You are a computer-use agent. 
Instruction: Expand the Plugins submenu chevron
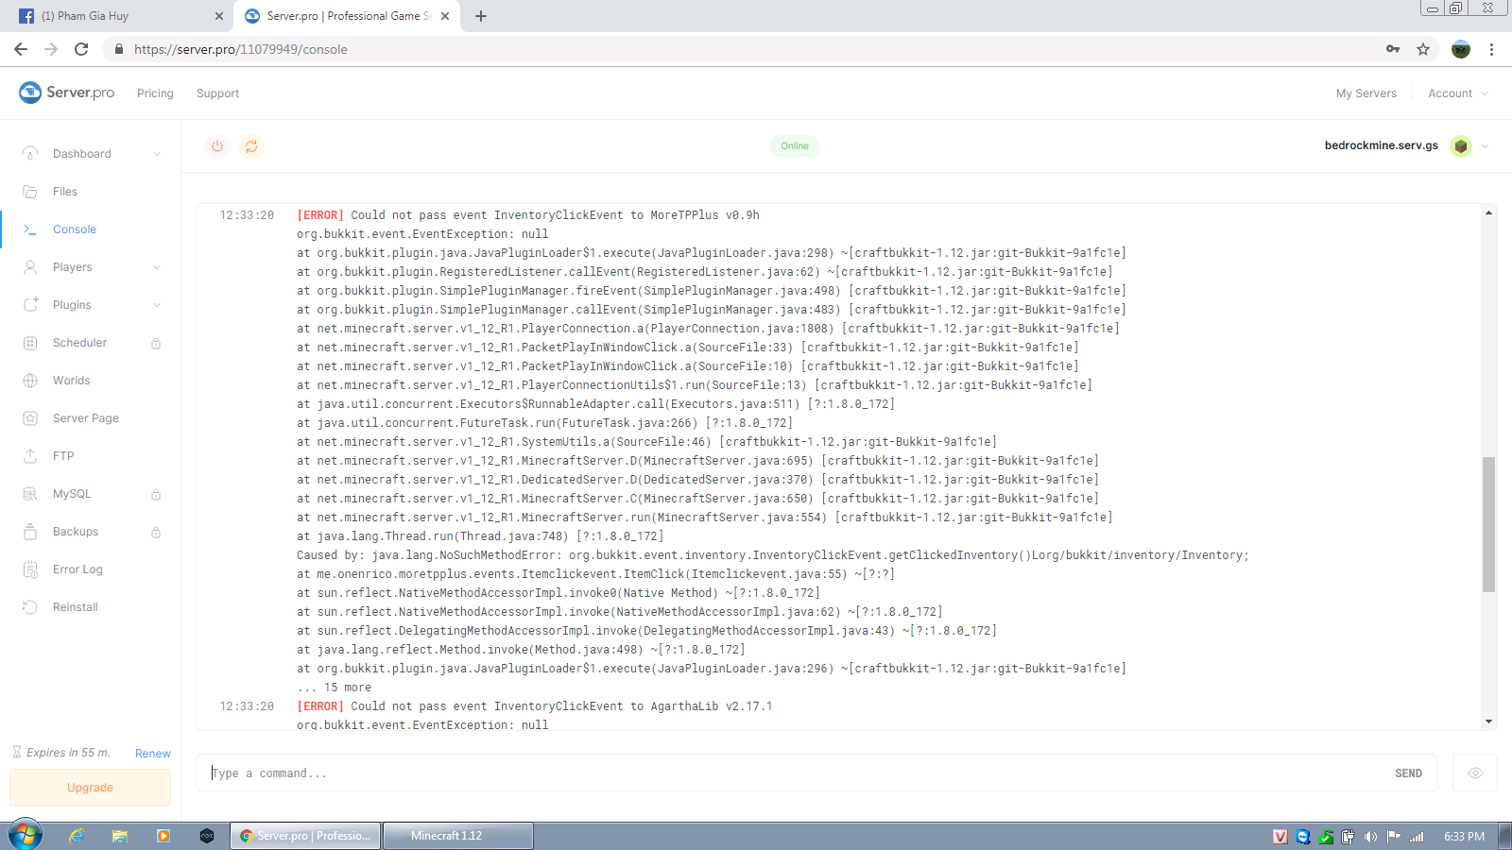click(157, 305)
